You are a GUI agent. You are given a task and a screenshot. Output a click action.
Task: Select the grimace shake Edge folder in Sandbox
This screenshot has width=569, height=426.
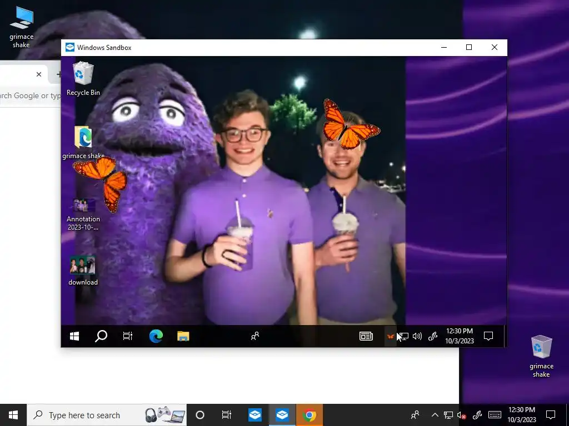click(83, 143)
